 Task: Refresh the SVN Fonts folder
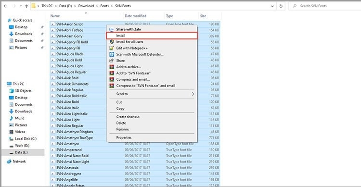click(281, 6)
